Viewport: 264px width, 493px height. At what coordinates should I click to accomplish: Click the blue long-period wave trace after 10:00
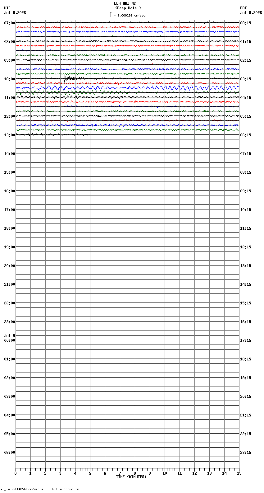point(127,88)
